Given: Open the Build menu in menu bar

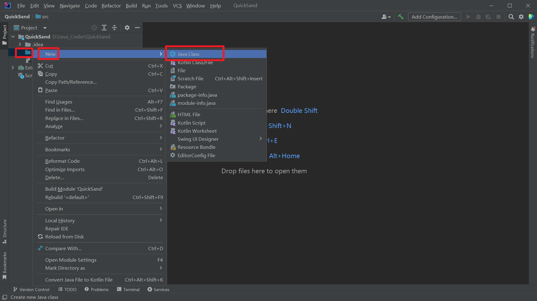Looking at the screenshot, I should (x=131, y=6).
